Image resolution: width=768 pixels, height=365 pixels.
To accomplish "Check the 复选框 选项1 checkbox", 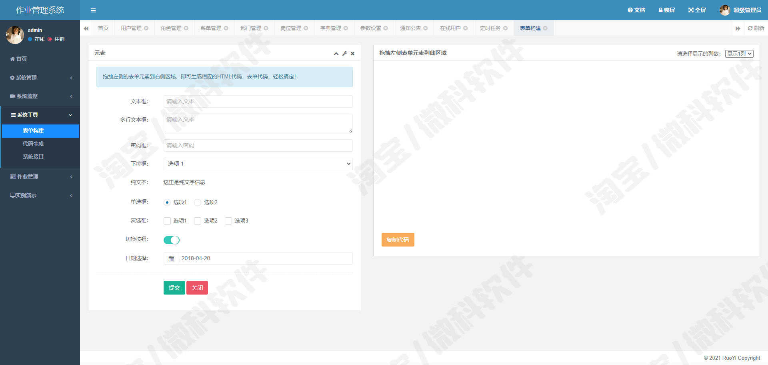I will coord(167,221).
